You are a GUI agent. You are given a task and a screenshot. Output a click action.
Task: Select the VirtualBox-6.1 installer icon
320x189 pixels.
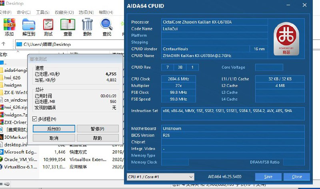point(2,167)
